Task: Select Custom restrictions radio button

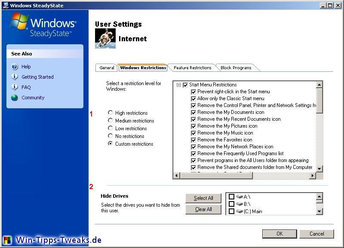Action: point(111,144)
